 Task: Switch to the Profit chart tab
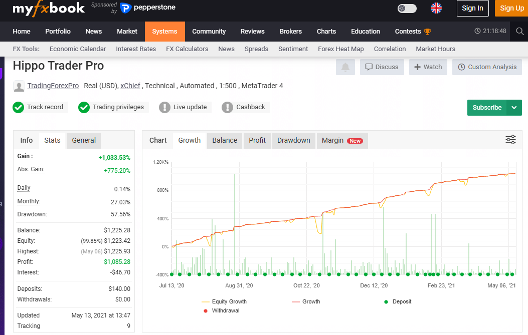coord(257,140)
